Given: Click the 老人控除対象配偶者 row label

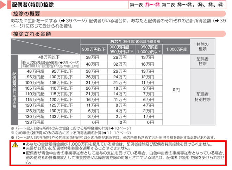Looking at the screenshot, I should click(x=51, y=64).
